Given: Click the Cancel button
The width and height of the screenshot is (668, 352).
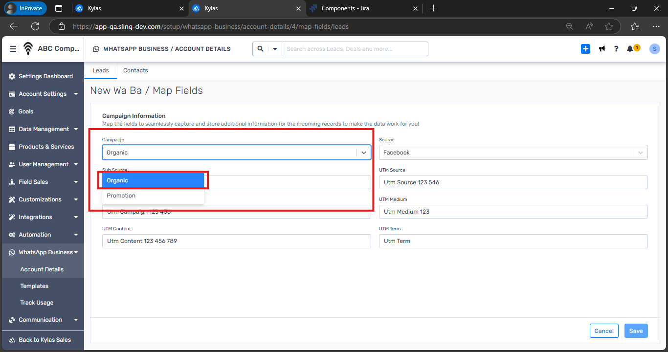Looking at the screenshot, I should click(604, 331).
